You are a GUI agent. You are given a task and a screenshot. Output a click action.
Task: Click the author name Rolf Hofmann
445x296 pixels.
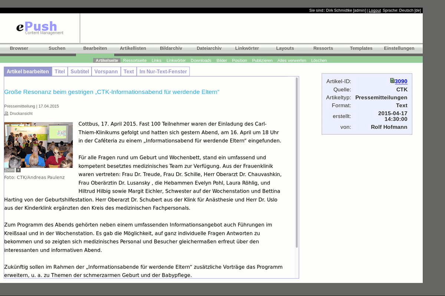tap(389, 127)
